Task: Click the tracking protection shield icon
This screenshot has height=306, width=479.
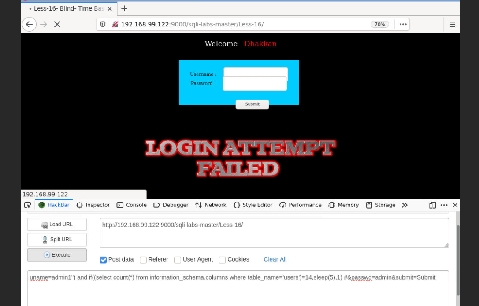Action: 103,24
